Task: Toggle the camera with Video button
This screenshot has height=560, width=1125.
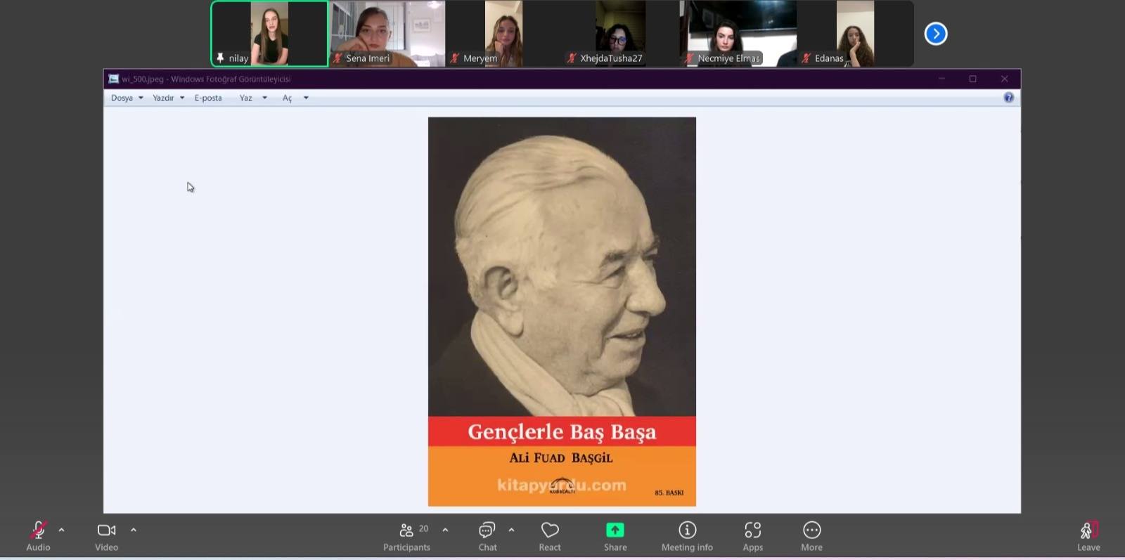Action: [x=107, y=537]
